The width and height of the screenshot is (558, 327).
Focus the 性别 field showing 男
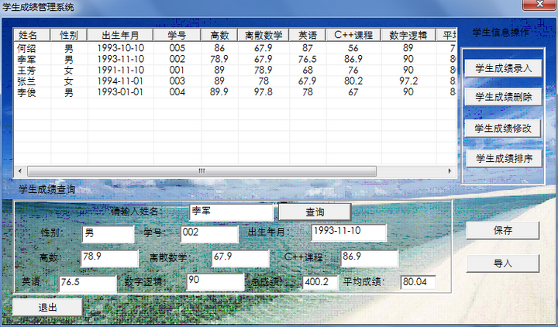pyautogui.click(x=108, y=234)
